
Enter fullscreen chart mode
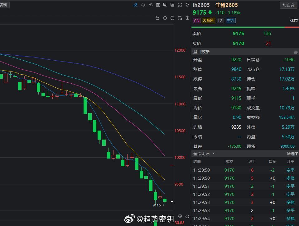tap(180, 5)
